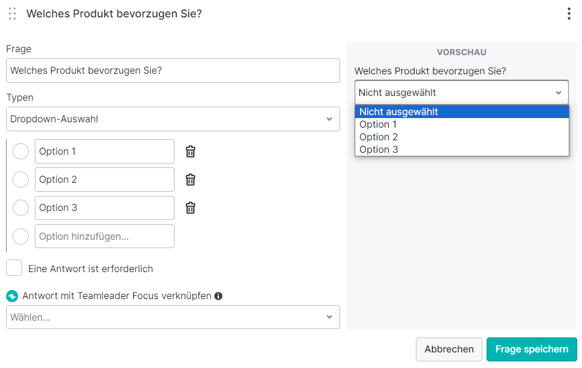Open the three-dot menu for this question
Viewport: 582px width, 368px height.
pos(569,14)
